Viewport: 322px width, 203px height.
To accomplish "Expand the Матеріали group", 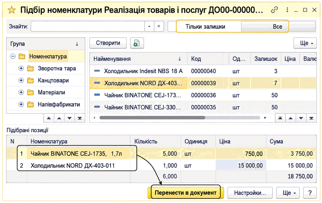I will click(x=21, y=93).
